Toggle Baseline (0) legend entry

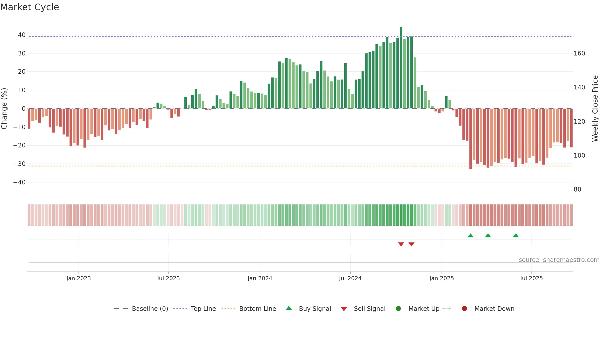point(141,309)
